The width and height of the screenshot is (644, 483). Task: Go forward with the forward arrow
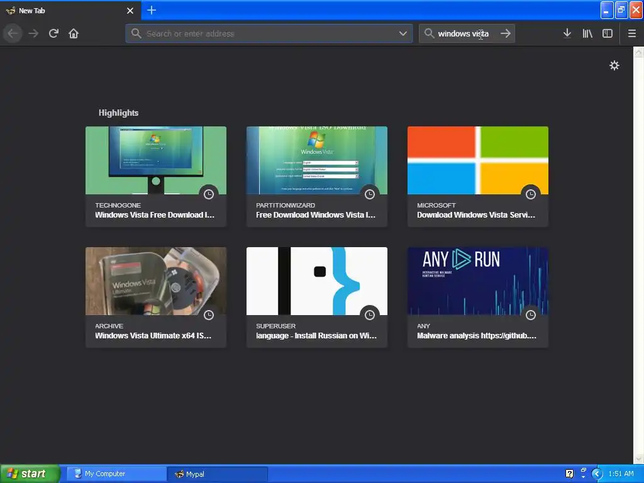click(33, 33)
